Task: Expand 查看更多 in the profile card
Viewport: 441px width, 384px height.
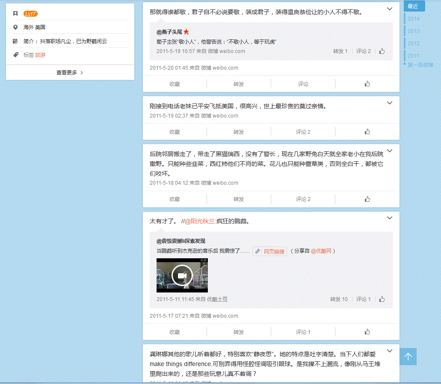Action: pos(70,73)
